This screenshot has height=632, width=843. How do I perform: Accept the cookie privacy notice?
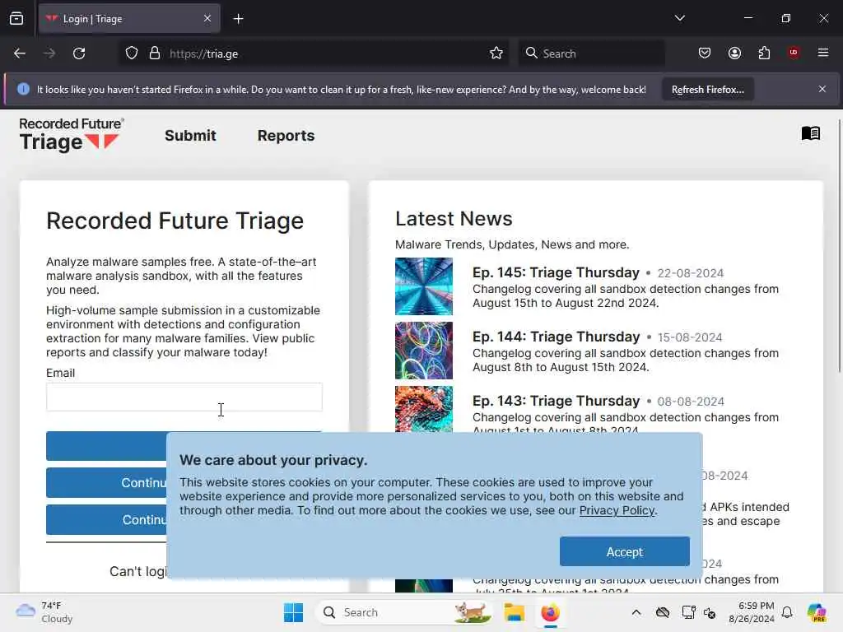point(624,551)
